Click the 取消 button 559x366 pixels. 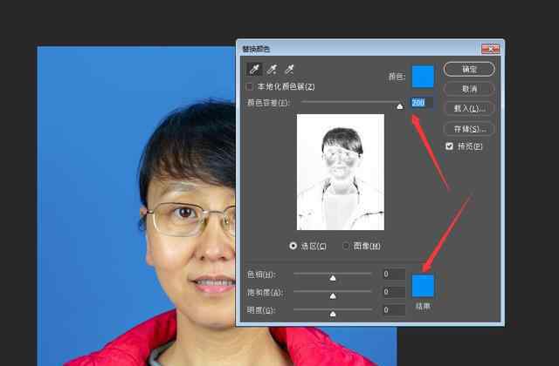[x=469, y=89]
